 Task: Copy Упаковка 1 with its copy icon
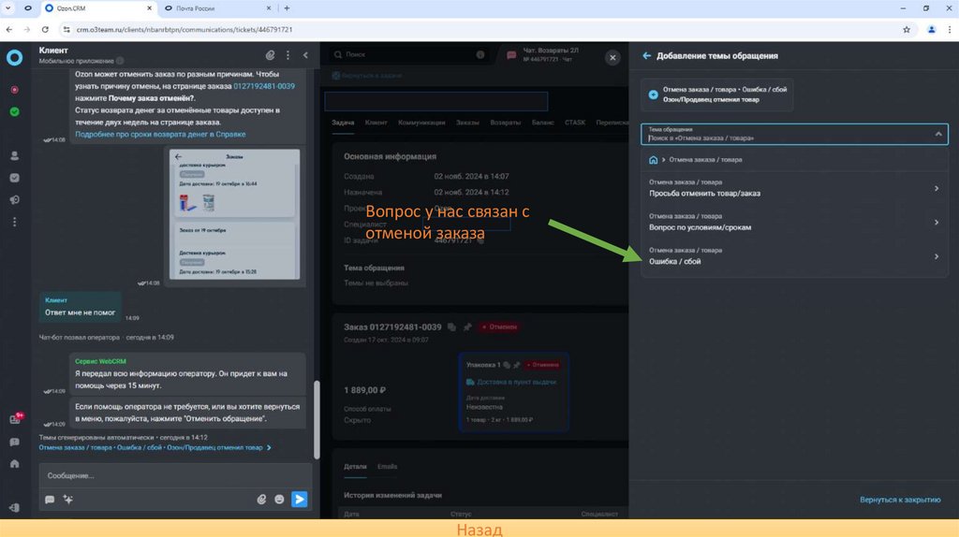[x=507, y=365]
